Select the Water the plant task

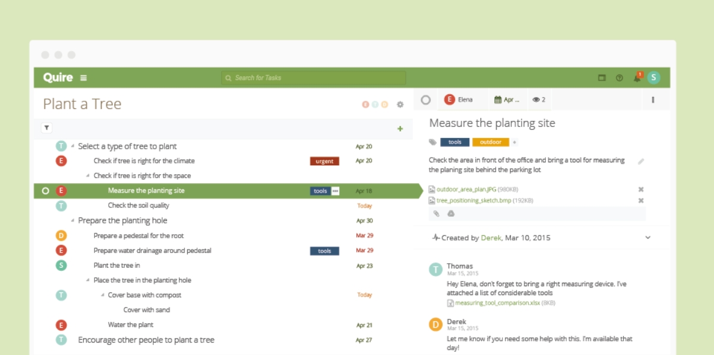[131, 325]
